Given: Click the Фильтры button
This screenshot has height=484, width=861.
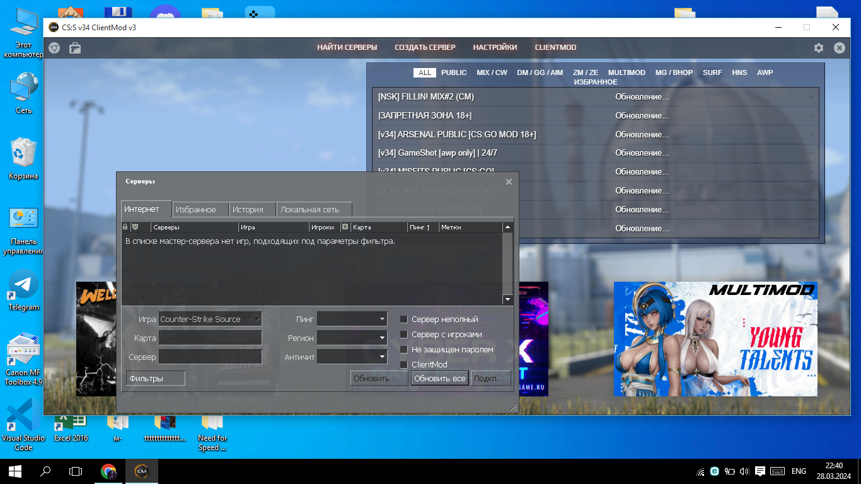Looking at the screenshot, I should pyautogui.click(x=156, y=378).
